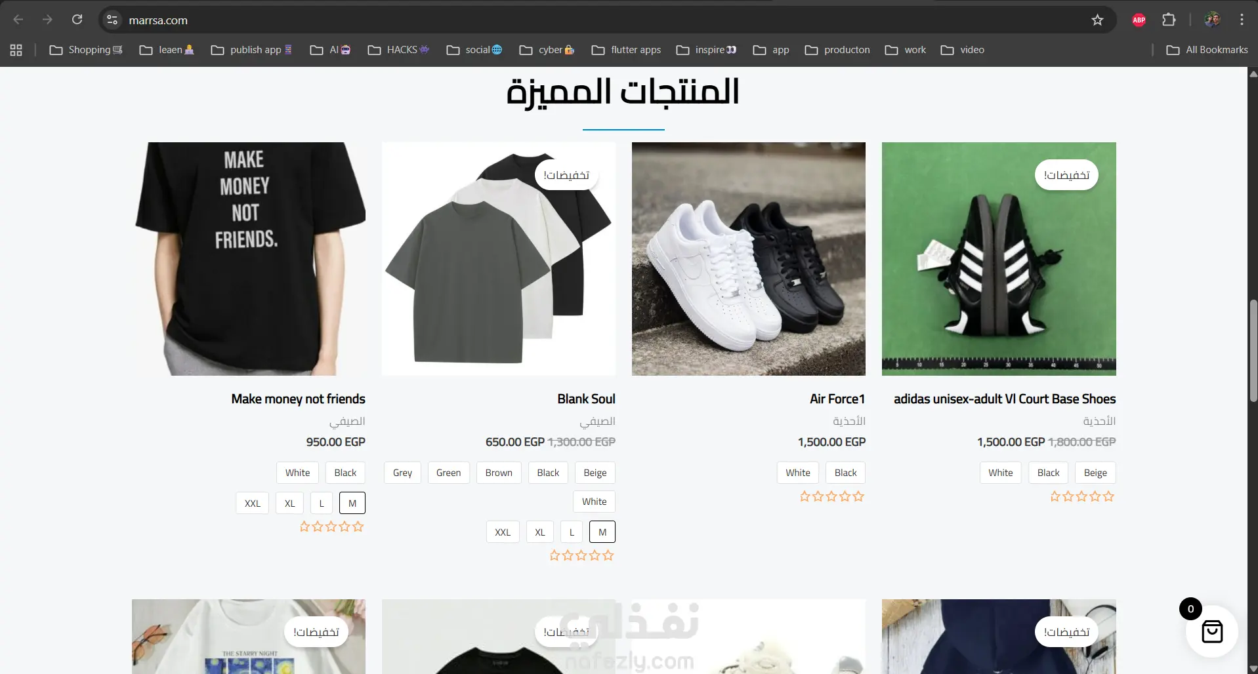Select size XXL for Blank Soul
The width and height of the screenshot is (1258, 674).
click(x=503, y=532)
